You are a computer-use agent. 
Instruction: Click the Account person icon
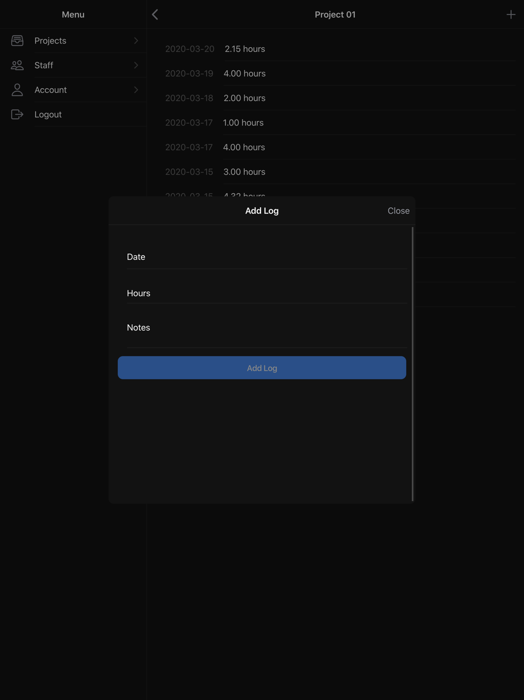(17, 90)
